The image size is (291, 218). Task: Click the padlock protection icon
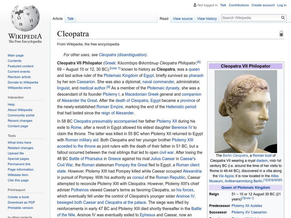pyautogui.click(x=281, y=34)
